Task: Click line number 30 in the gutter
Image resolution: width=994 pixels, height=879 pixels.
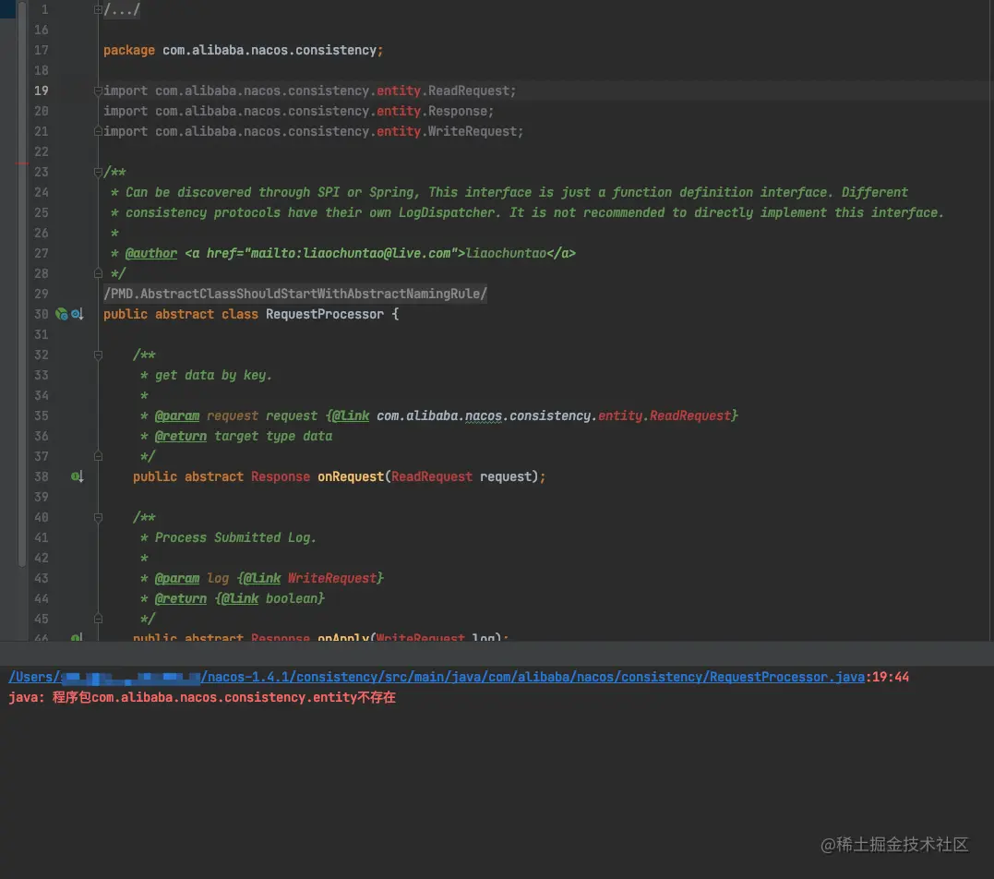Action: coord(42,314)
